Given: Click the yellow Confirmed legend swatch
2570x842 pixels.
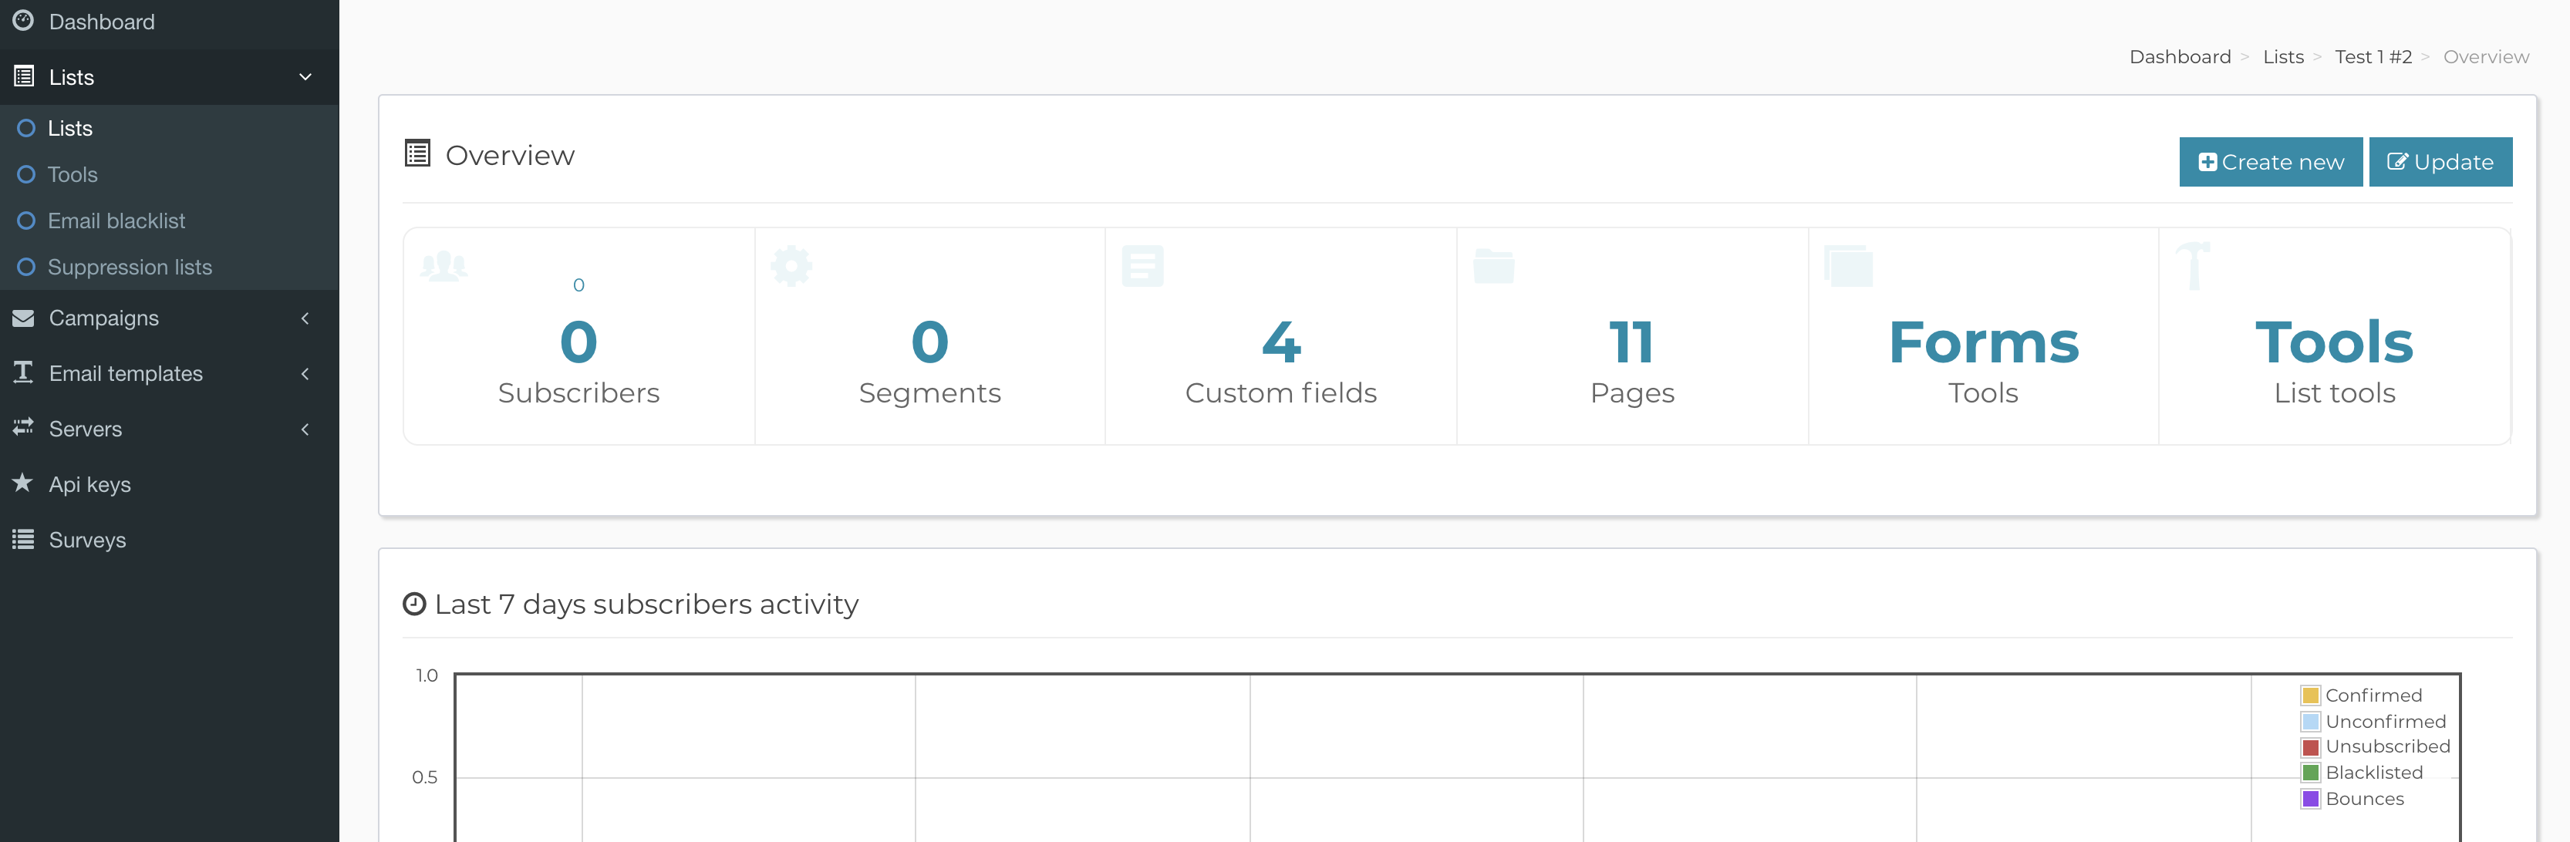Looking at the screenshot, I should tap(2311, 695).
